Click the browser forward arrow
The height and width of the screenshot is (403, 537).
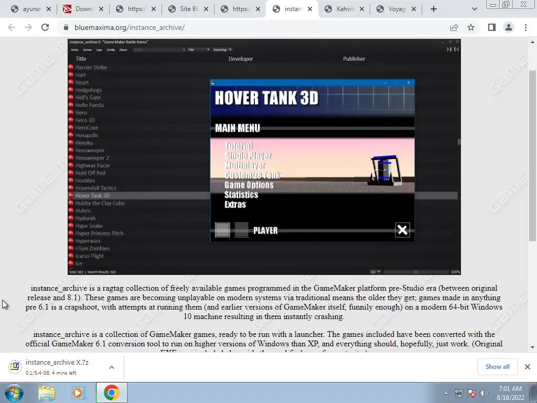(28, 27)
